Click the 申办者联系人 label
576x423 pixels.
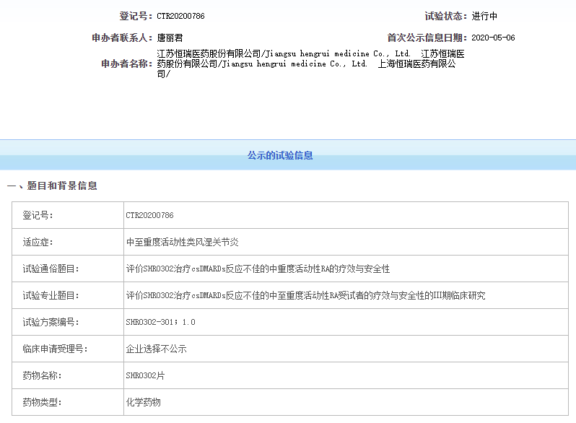click(122, 38)
